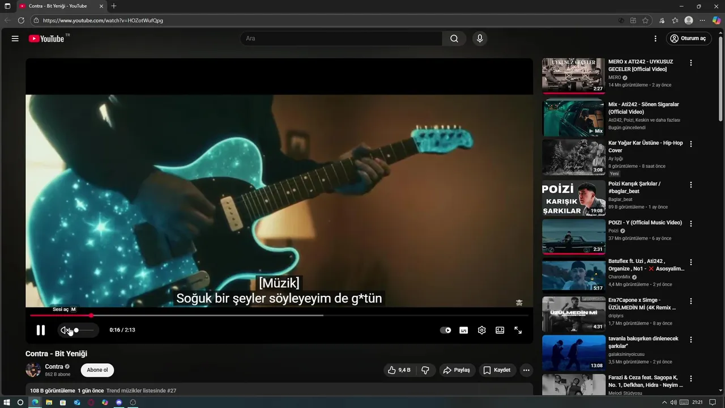Open File Explorer from the taskbar

pyautogui.click(x=49, y=402)
